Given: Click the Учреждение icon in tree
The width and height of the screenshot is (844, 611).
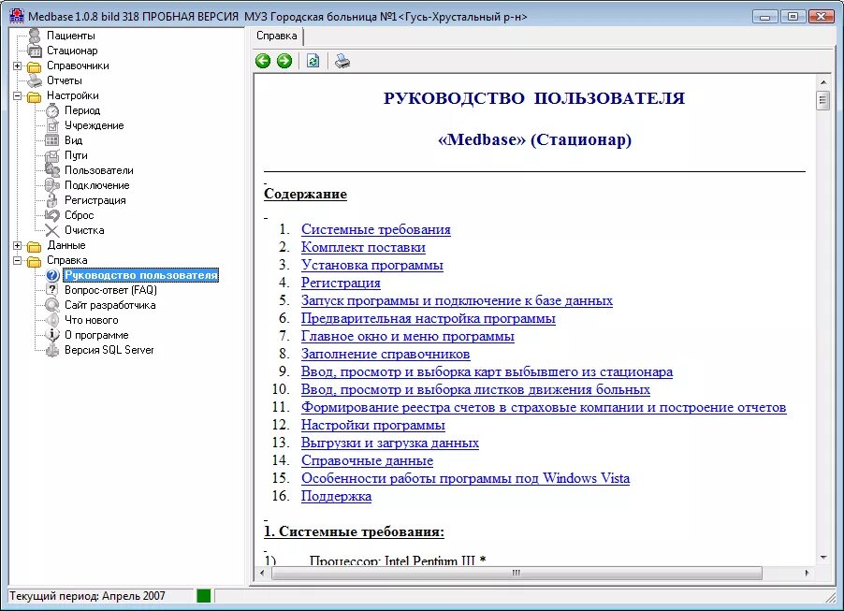Looking at the screenshot, I should click(x=52, y=125).
